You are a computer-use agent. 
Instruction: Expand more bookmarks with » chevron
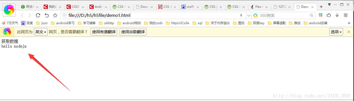click(349, 23)
